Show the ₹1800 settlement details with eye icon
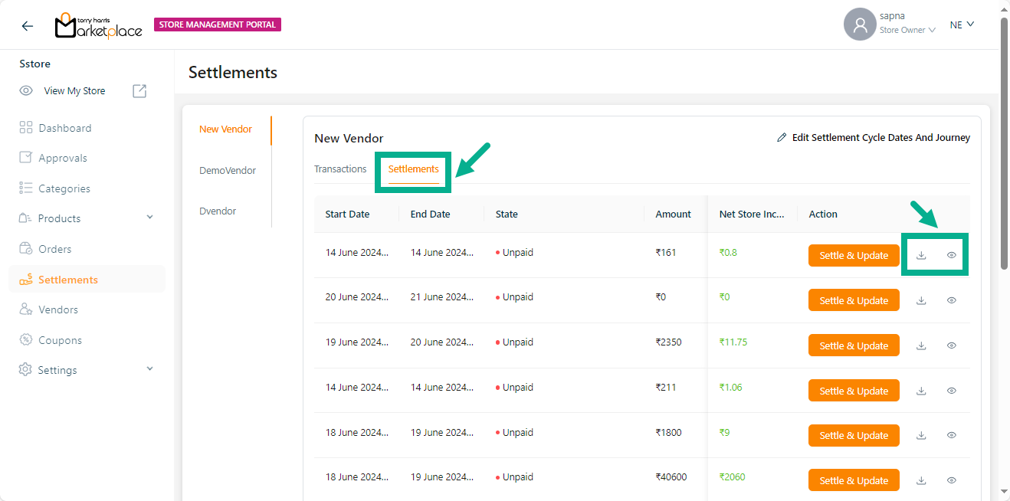 point(951,436)
